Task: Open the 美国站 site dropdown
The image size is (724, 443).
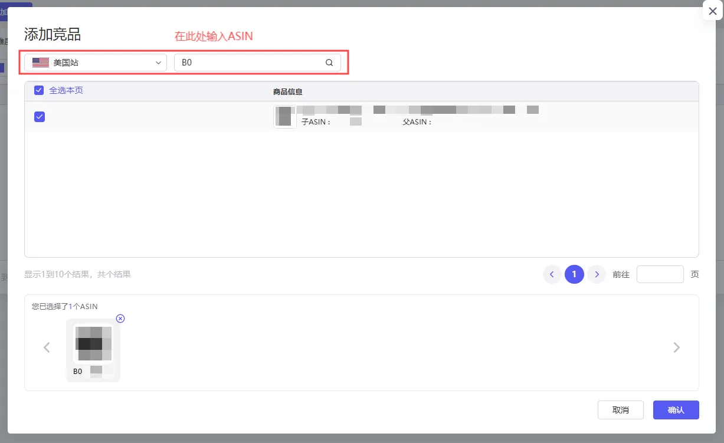Action: click(96, 63)
